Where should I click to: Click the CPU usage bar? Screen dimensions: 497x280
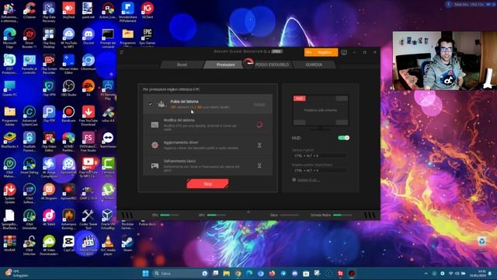[x=169, y=215]
